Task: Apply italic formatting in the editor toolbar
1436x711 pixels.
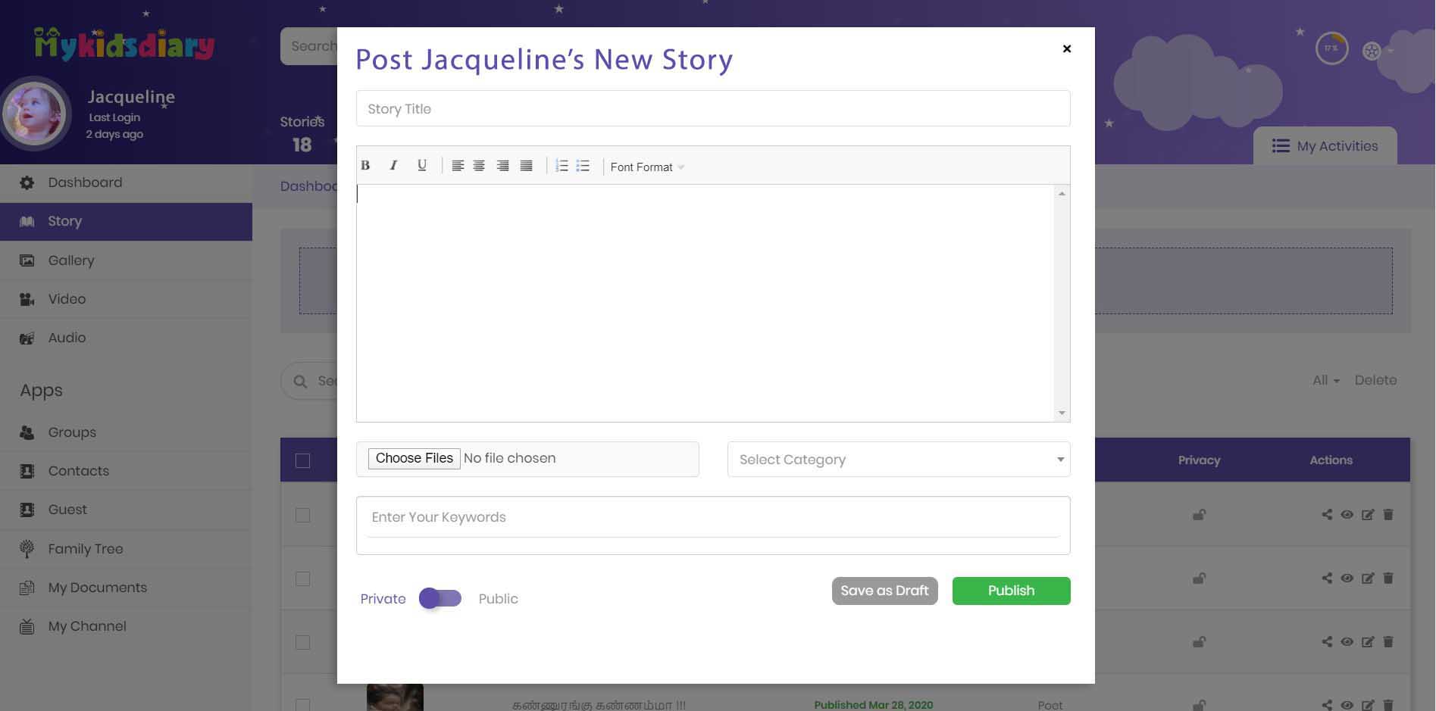Action: [393, 166]
